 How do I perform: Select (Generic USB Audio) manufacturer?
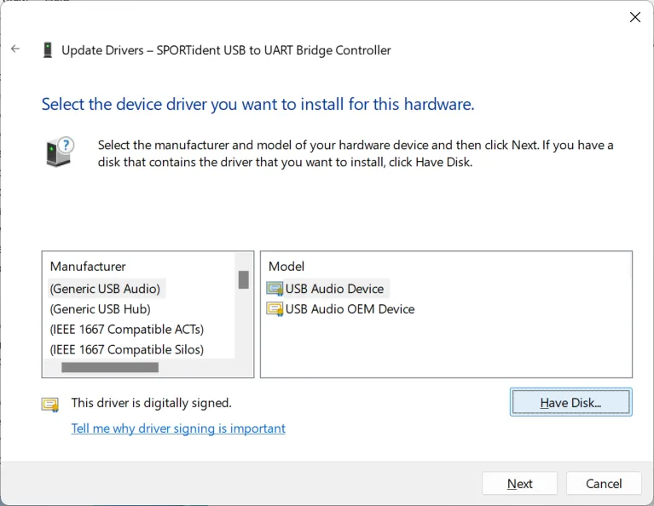[x=105, y=289]
